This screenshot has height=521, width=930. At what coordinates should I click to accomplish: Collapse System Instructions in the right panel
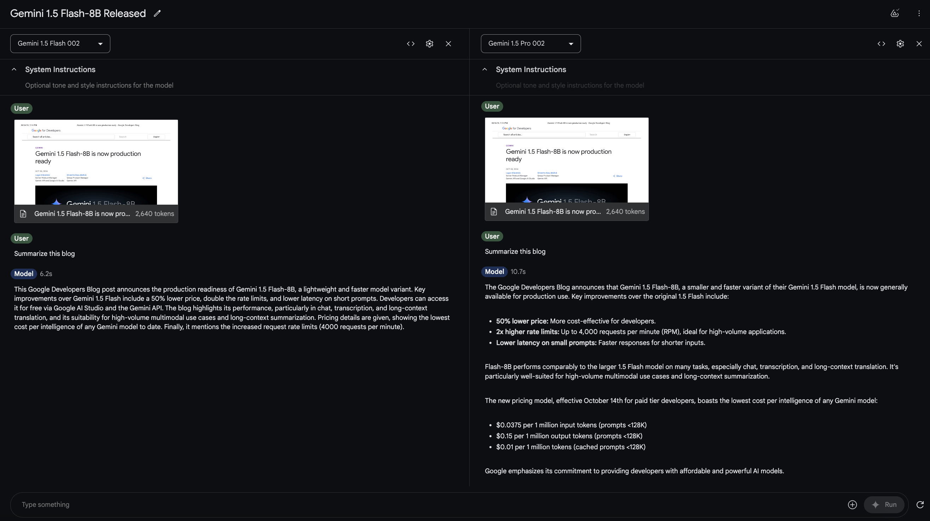[485, 69]
